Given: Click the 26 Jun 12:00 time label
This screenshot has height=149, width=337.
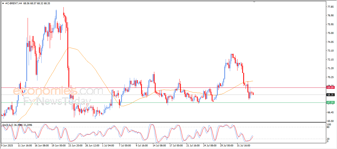Looking at the screenshot, I should pos(92,145).
